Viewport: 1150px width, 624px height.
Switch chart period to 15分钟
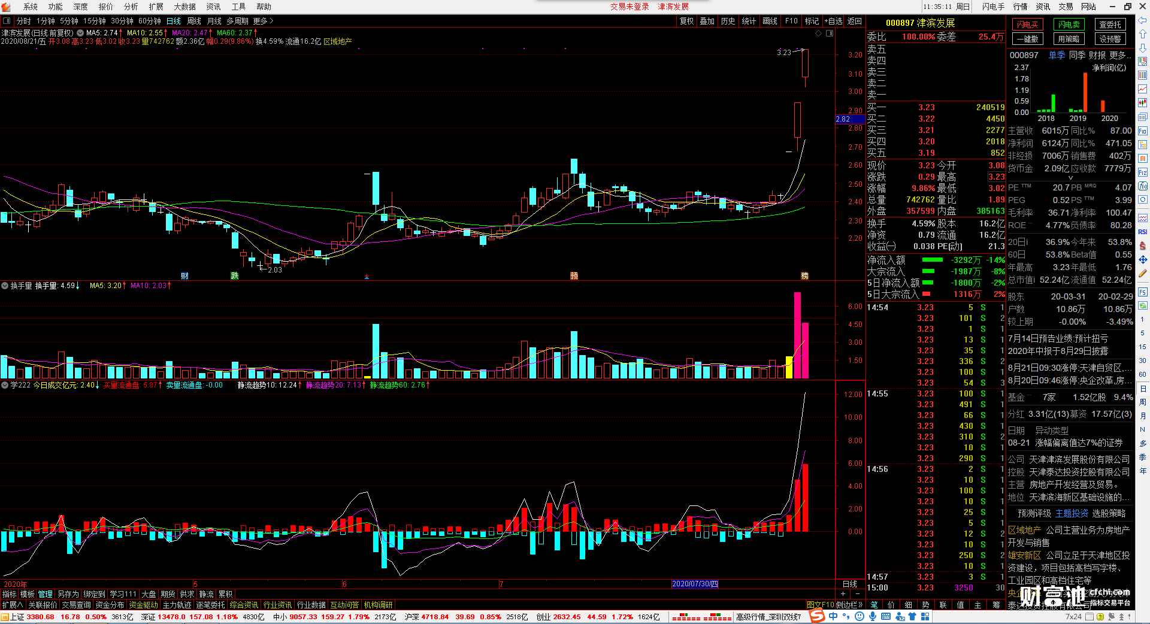95,21
